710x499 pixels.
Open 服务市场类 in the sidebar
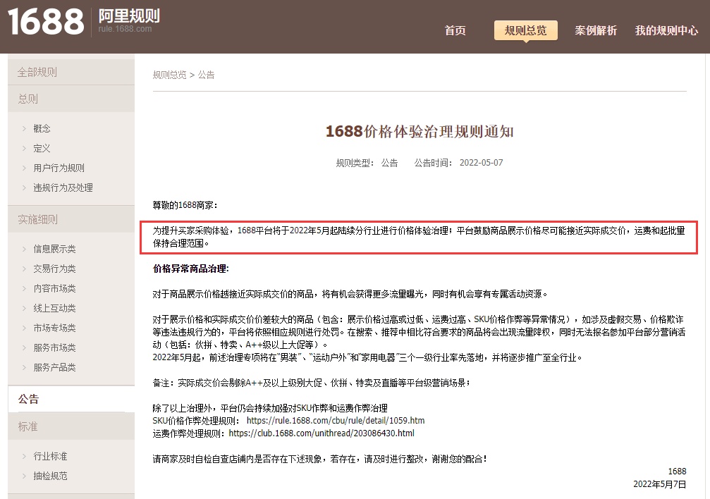(x=54, y=347)
